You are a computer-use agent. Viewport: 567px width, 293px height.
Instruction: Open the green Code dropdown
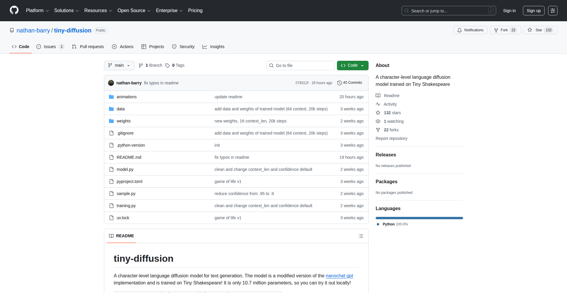pyautogui.click(x=352, y=66)
